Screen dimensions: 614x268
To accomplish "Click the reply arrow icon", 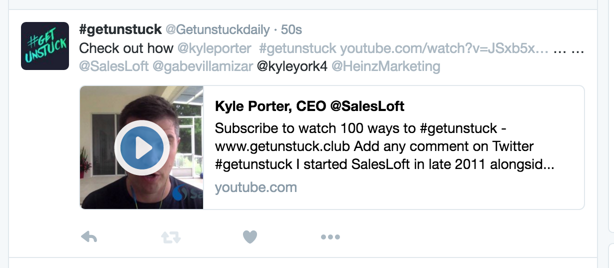I will pos(88,237).
